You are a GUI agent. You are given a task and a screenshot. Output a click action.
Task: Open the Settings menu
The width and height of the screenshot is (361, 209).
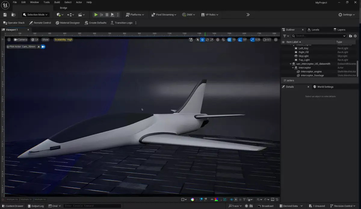(x=347, y=14)
